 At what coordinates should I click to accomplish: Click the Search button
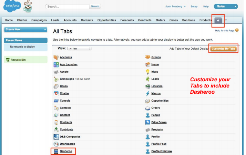(x=95, y=6)
